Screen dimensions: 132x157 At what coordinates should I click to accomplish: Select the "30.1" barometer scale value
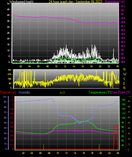(x=123, y=10)
